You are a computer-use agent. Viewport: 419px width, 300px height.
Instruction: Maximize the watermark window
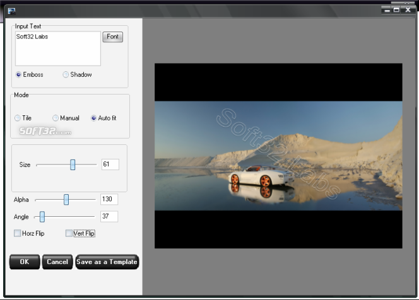point(396,10)
